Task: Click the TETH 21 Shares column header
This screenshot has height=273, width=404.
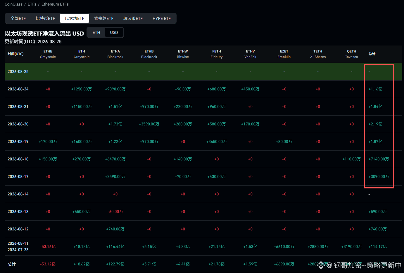Action: click(x=318, y=54)
